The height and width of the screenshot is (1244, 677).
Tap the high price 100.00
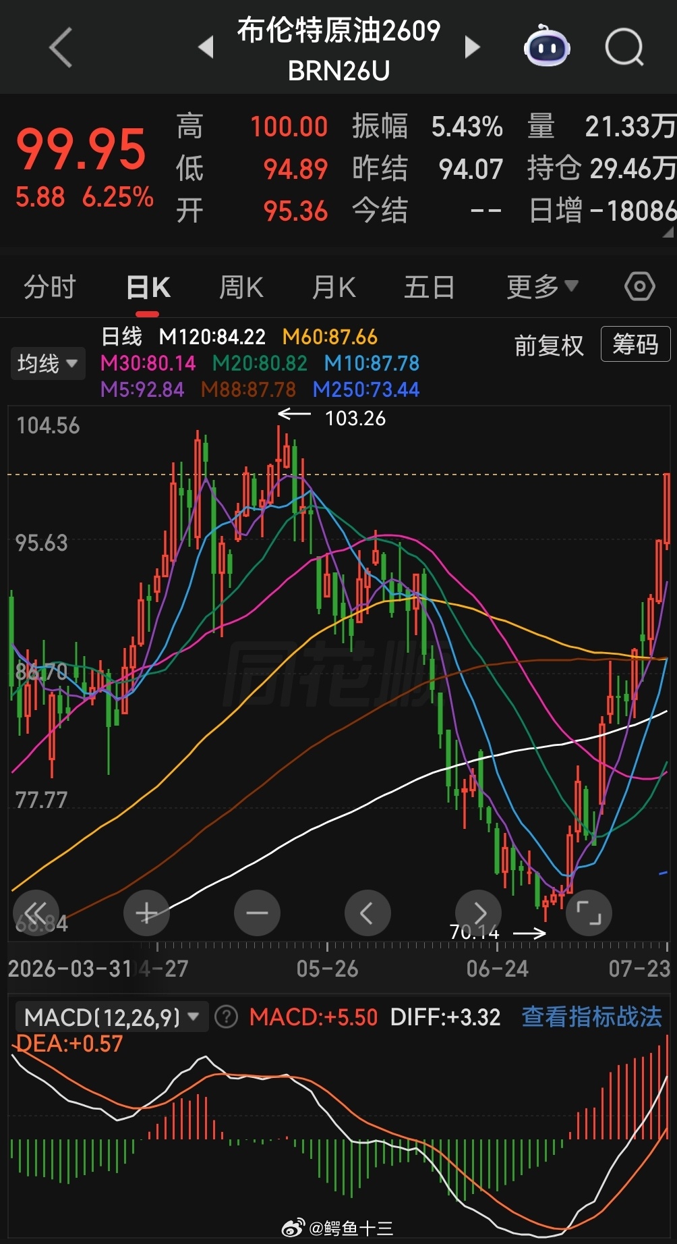(x=289, y=127)
